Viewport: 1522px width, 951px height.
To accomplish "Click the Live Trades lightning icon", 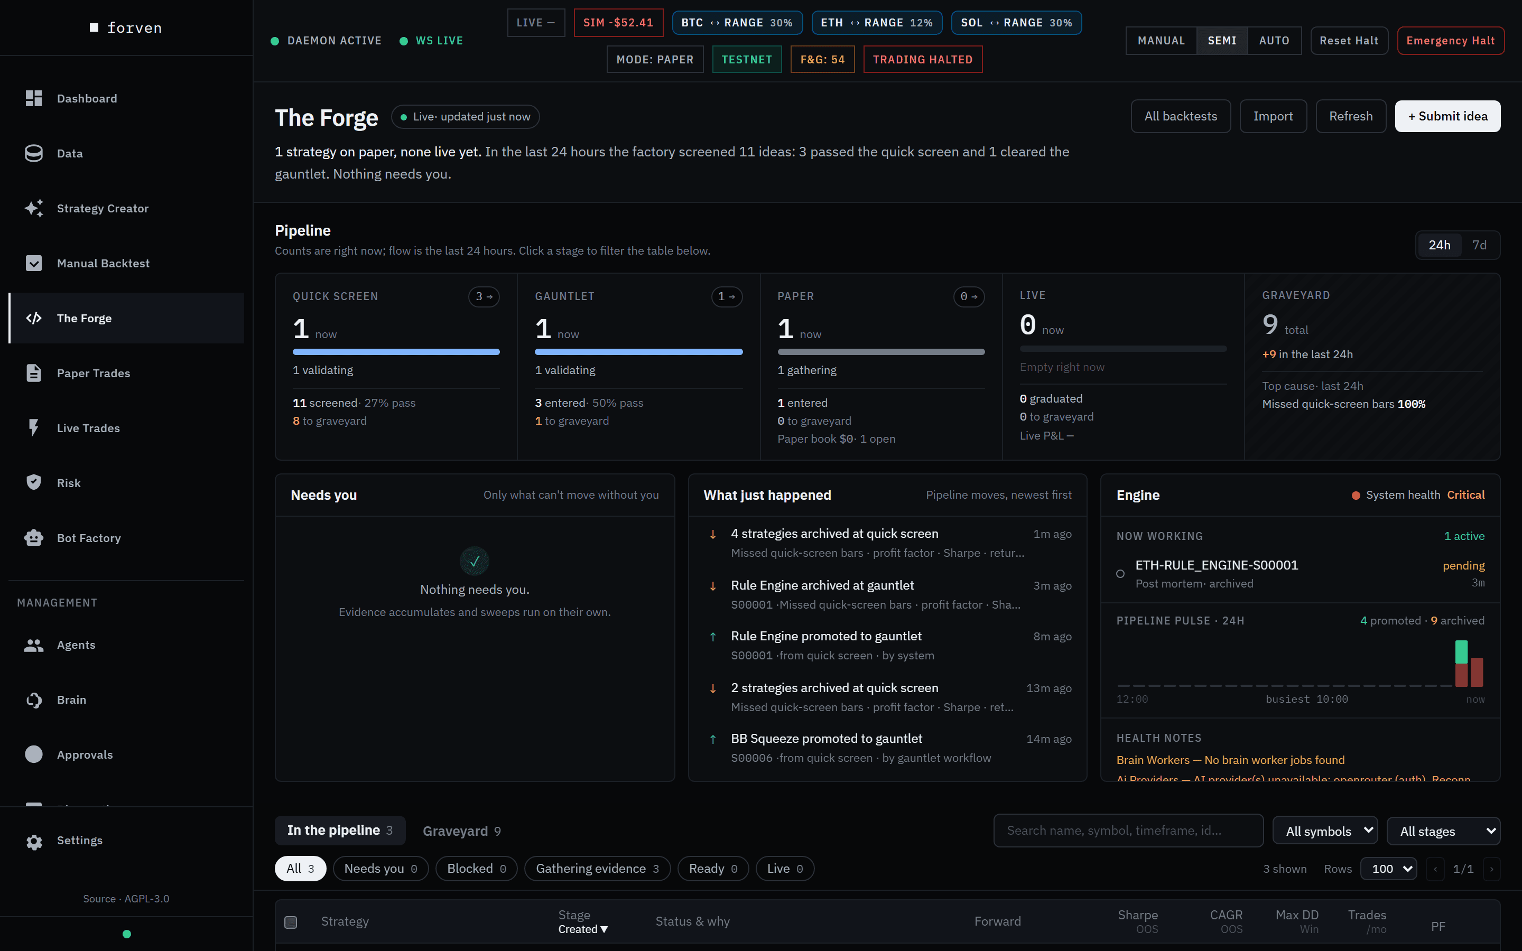I will 33,428.
